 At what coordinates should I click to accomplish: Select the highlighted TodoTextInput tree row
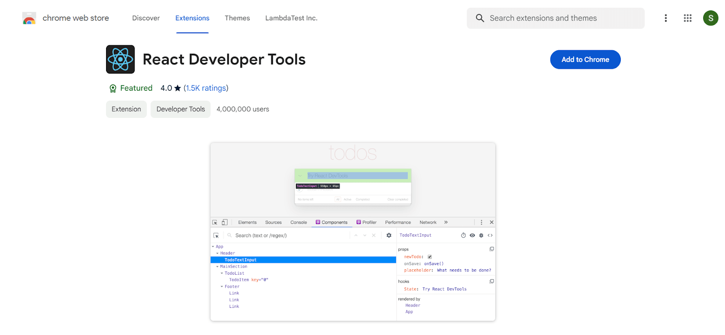[x=303, y=260]
